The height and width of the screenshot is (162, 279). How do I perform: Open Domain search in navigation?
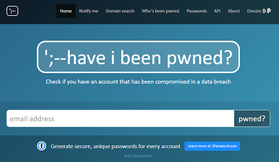click(120, 11)
